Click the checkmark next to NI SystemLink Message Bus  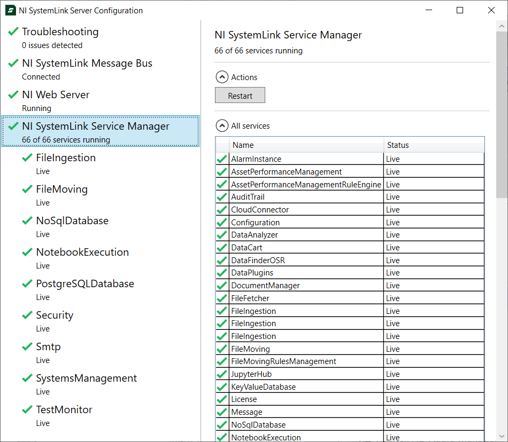click(13, 63)
